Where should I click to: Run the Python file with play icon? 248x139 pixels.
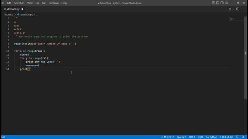[230, 9]
